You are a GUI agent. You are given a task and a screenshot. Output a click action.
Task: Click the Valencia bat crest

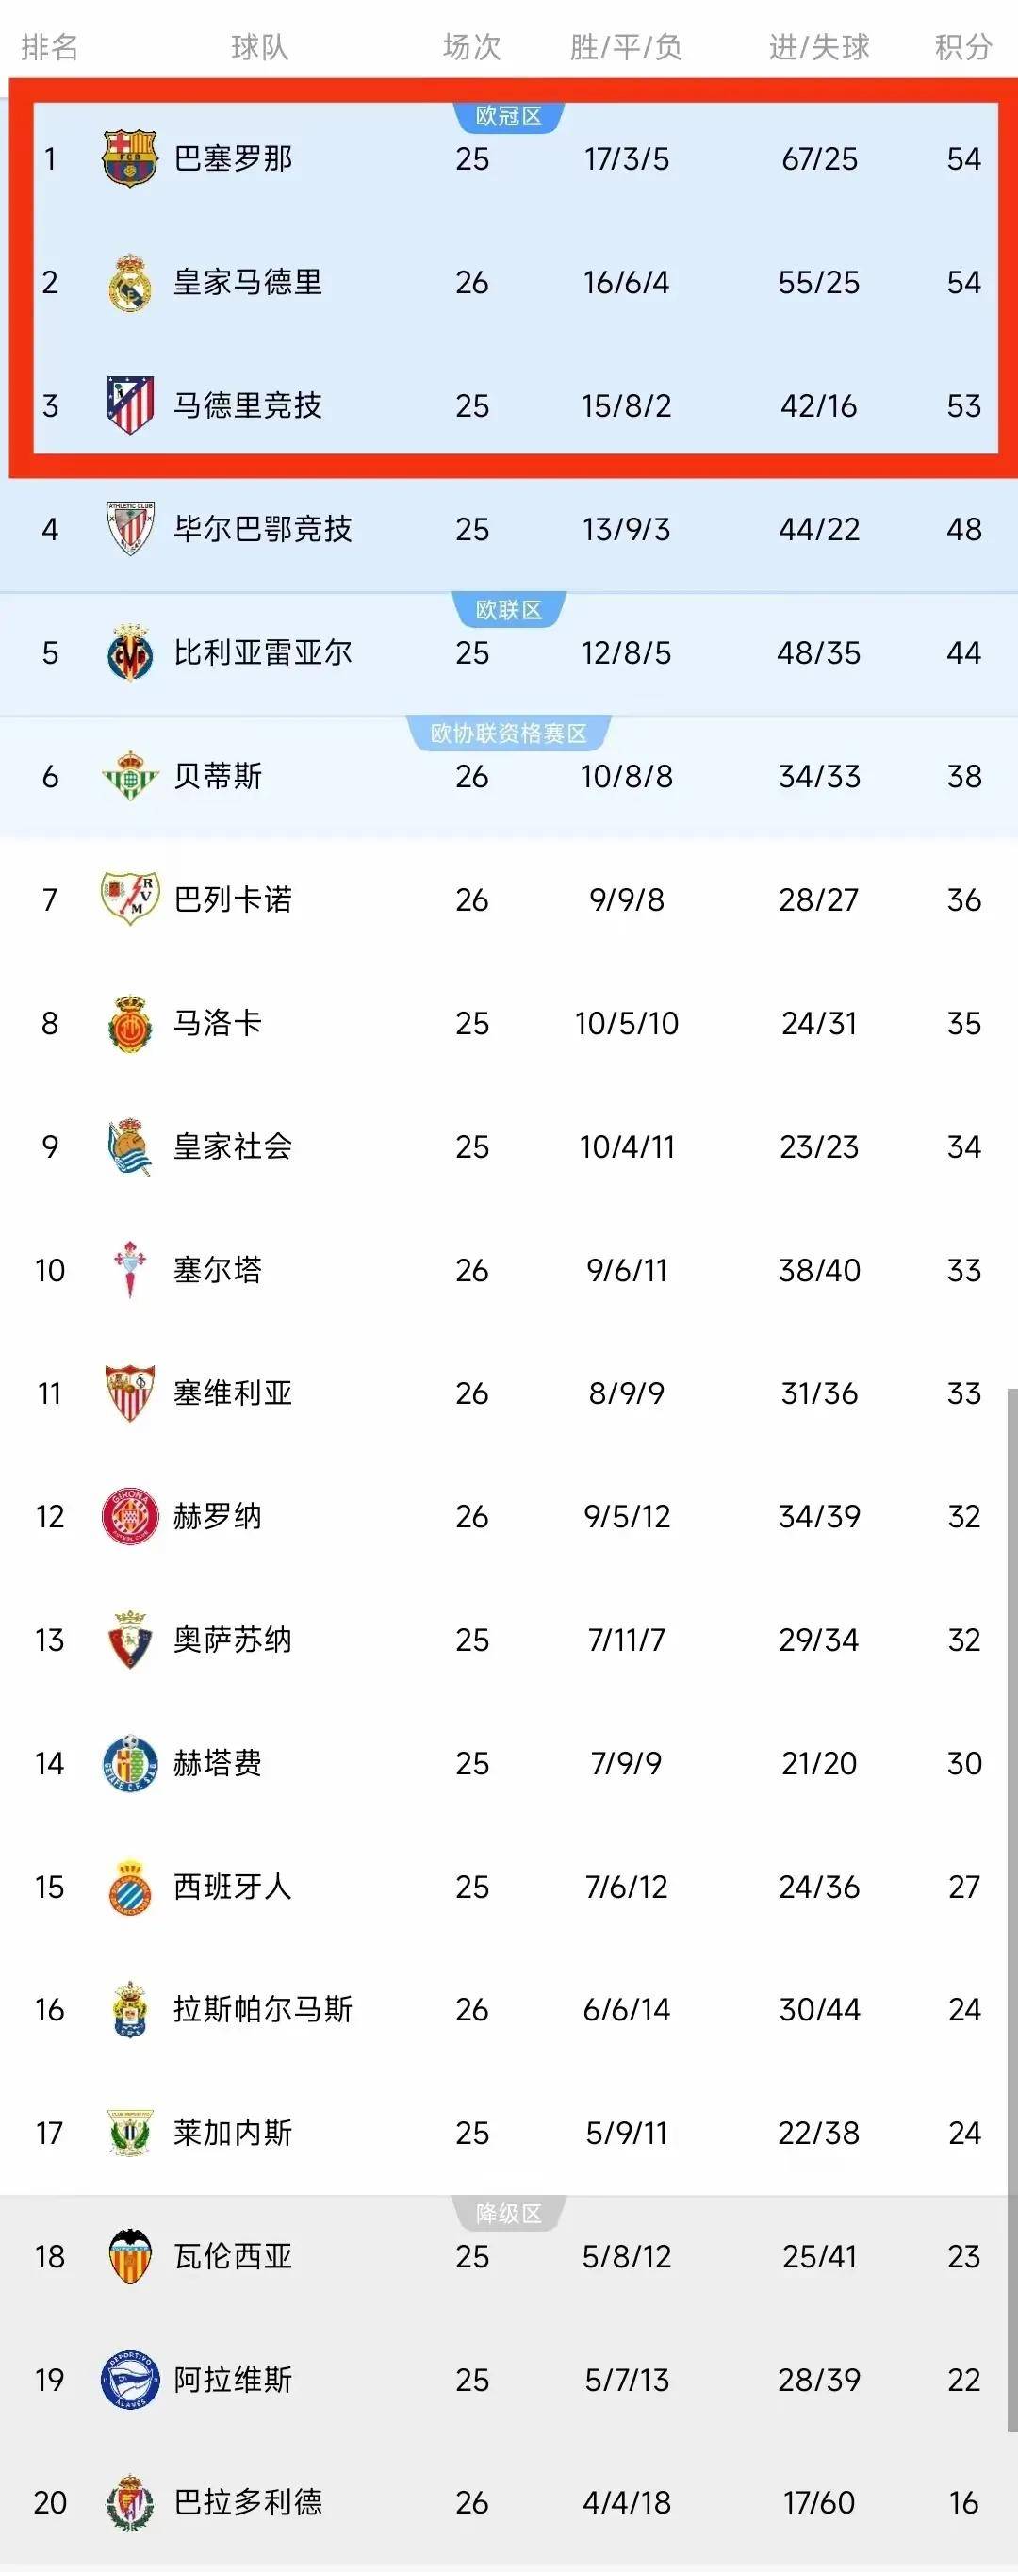tap(130, 2255)
